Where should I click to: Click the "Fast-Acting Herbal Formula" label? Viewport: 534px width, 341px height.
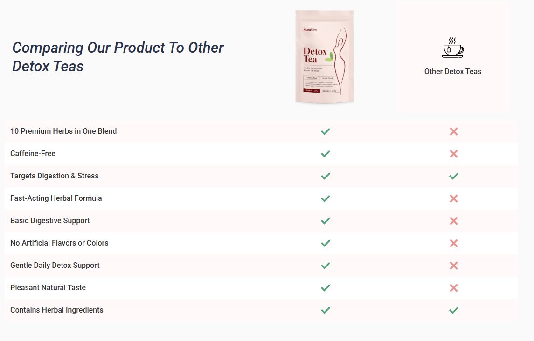[x=56, y=198]
